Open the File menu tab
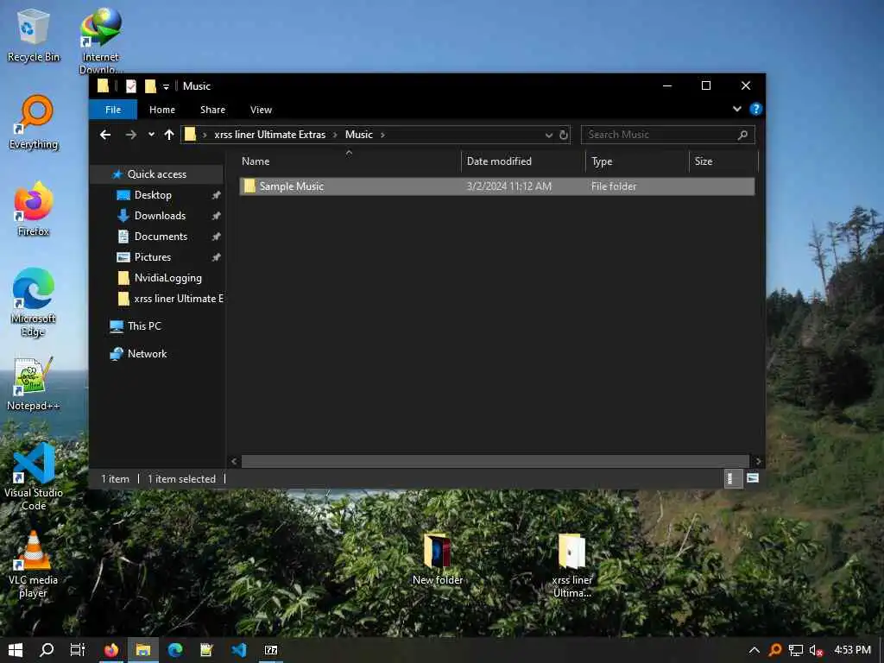 (x=113, y=110)
